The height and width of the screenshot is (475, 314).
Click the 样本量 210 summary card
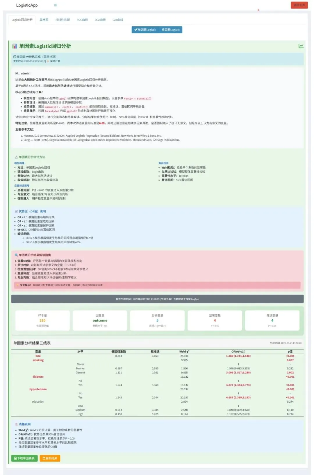coord(42,320)
